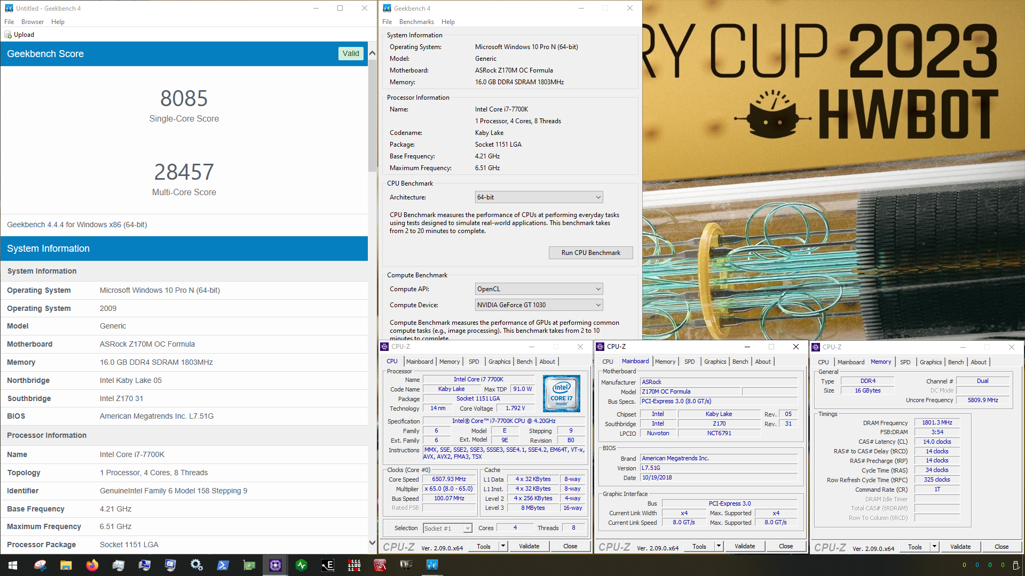Click the BIOS version field L7.51G

[x=719, y=468]
